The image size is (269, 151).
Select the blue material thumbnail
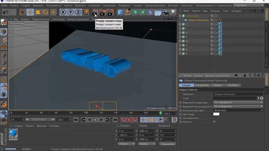[x=13, y=133]
